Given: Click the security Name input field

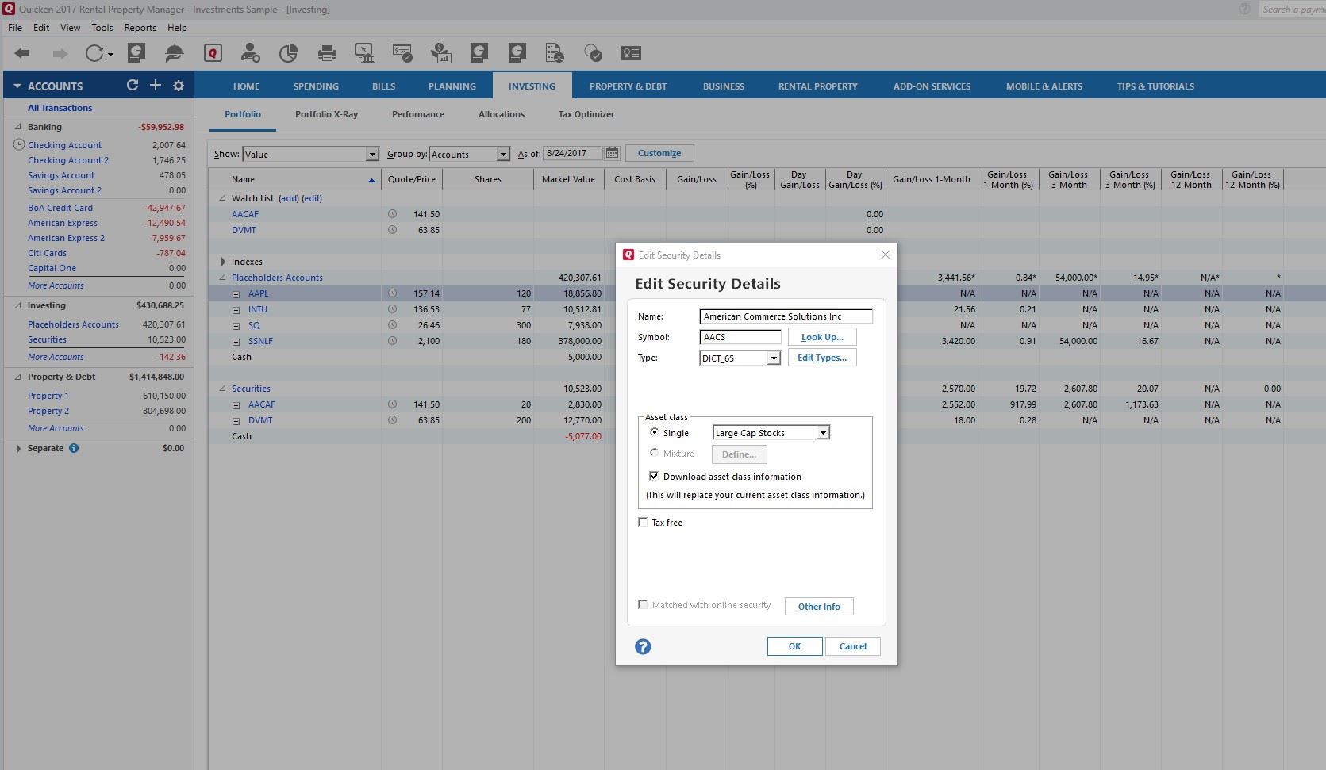Looking at the screenshot, I should [786, 316].
